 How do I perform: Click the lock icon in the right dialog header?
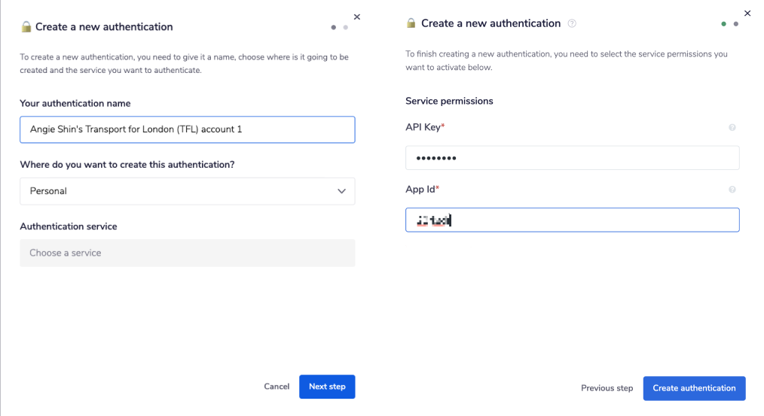click(411, 23)
